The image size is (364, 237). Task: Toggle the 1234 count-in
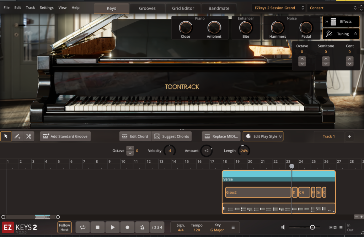click(x=156, y=227)
